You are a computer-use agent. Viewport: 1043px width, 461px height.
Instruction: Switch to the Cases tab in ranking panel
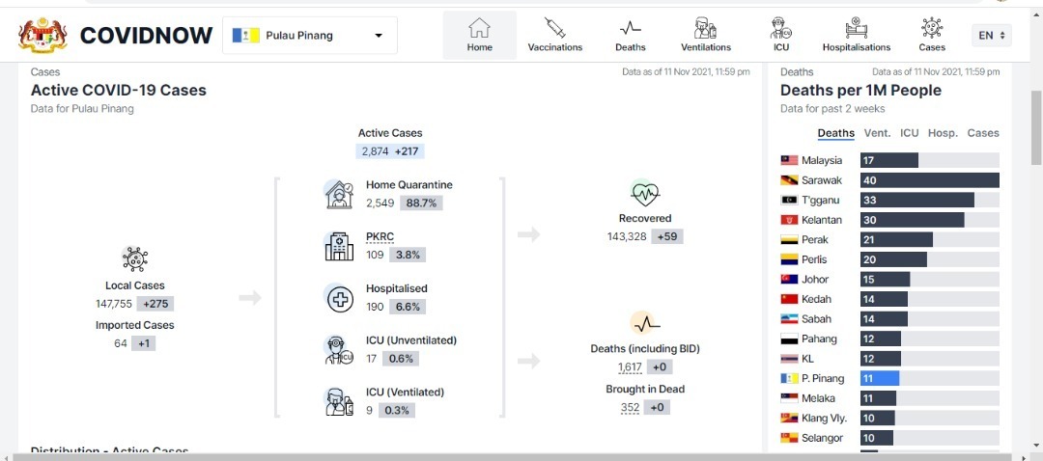pos(983,133)
